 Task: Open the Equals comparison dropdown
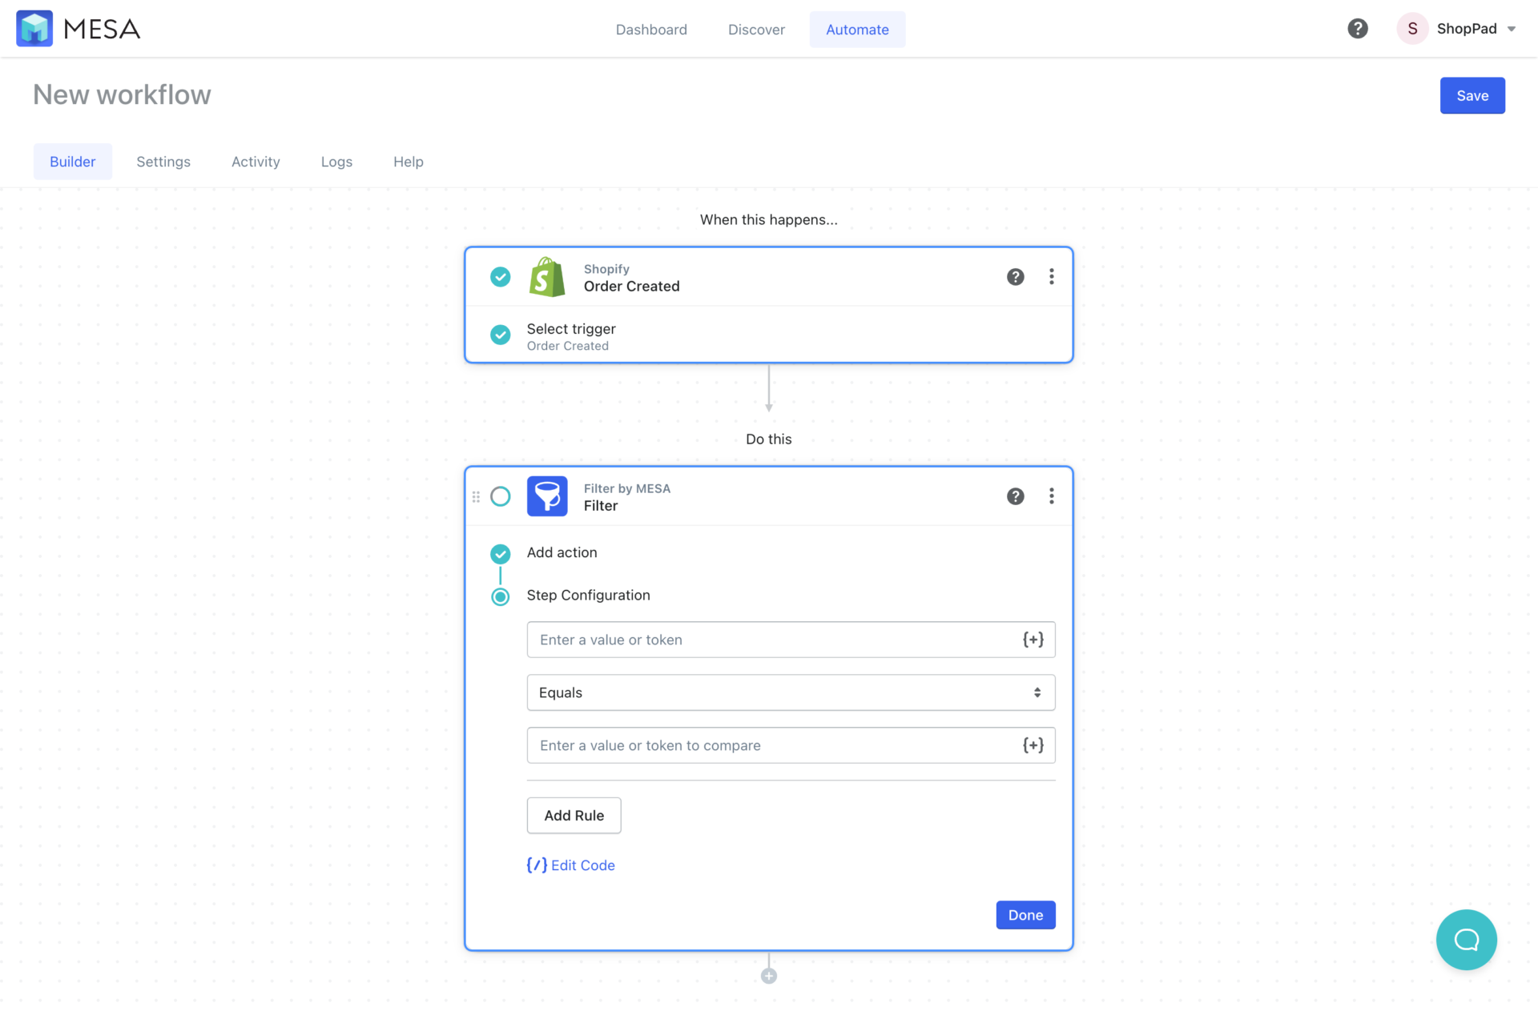[x=790, y=692]
